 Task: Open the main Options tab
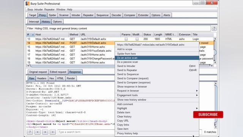(156, 15)
